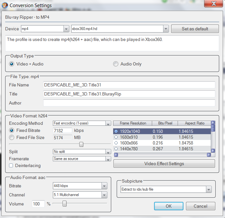Click the file size MB value field
This screenshot has width=225, height=218.
63,138
